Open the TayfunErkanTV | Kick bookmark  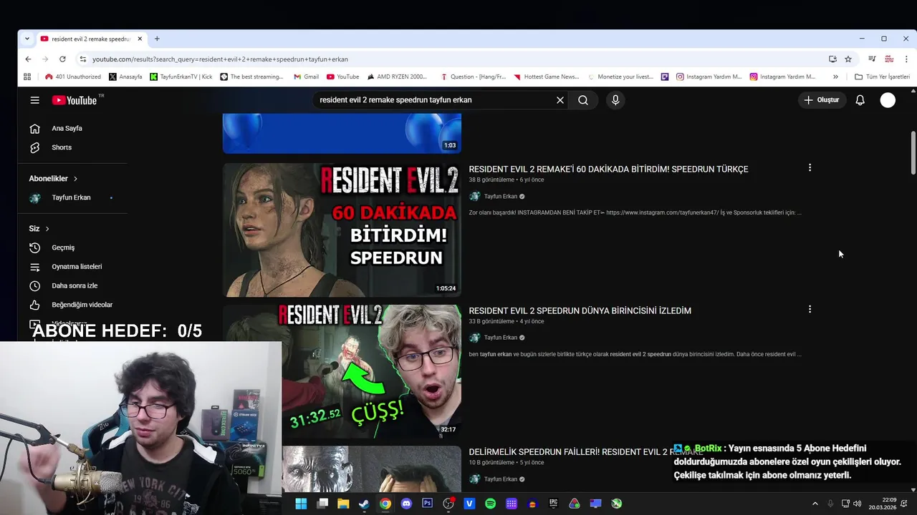tap(181, 77)
